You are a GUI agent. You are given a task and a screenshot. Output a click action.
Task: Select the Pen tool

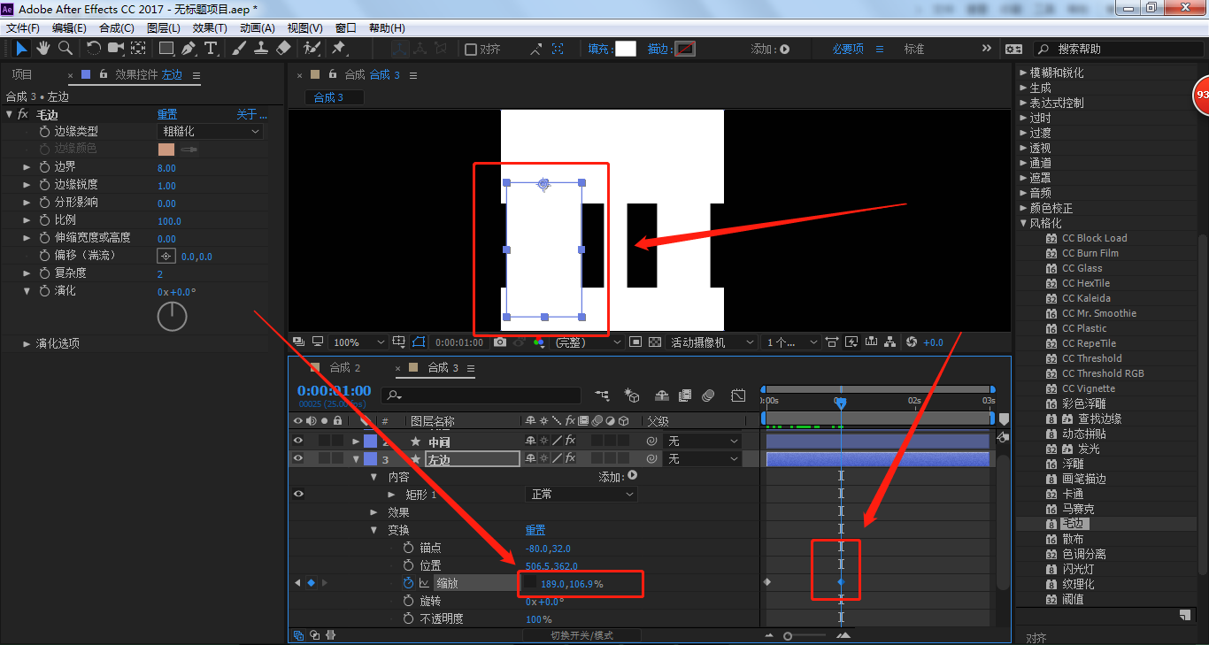tap(189, 49)
